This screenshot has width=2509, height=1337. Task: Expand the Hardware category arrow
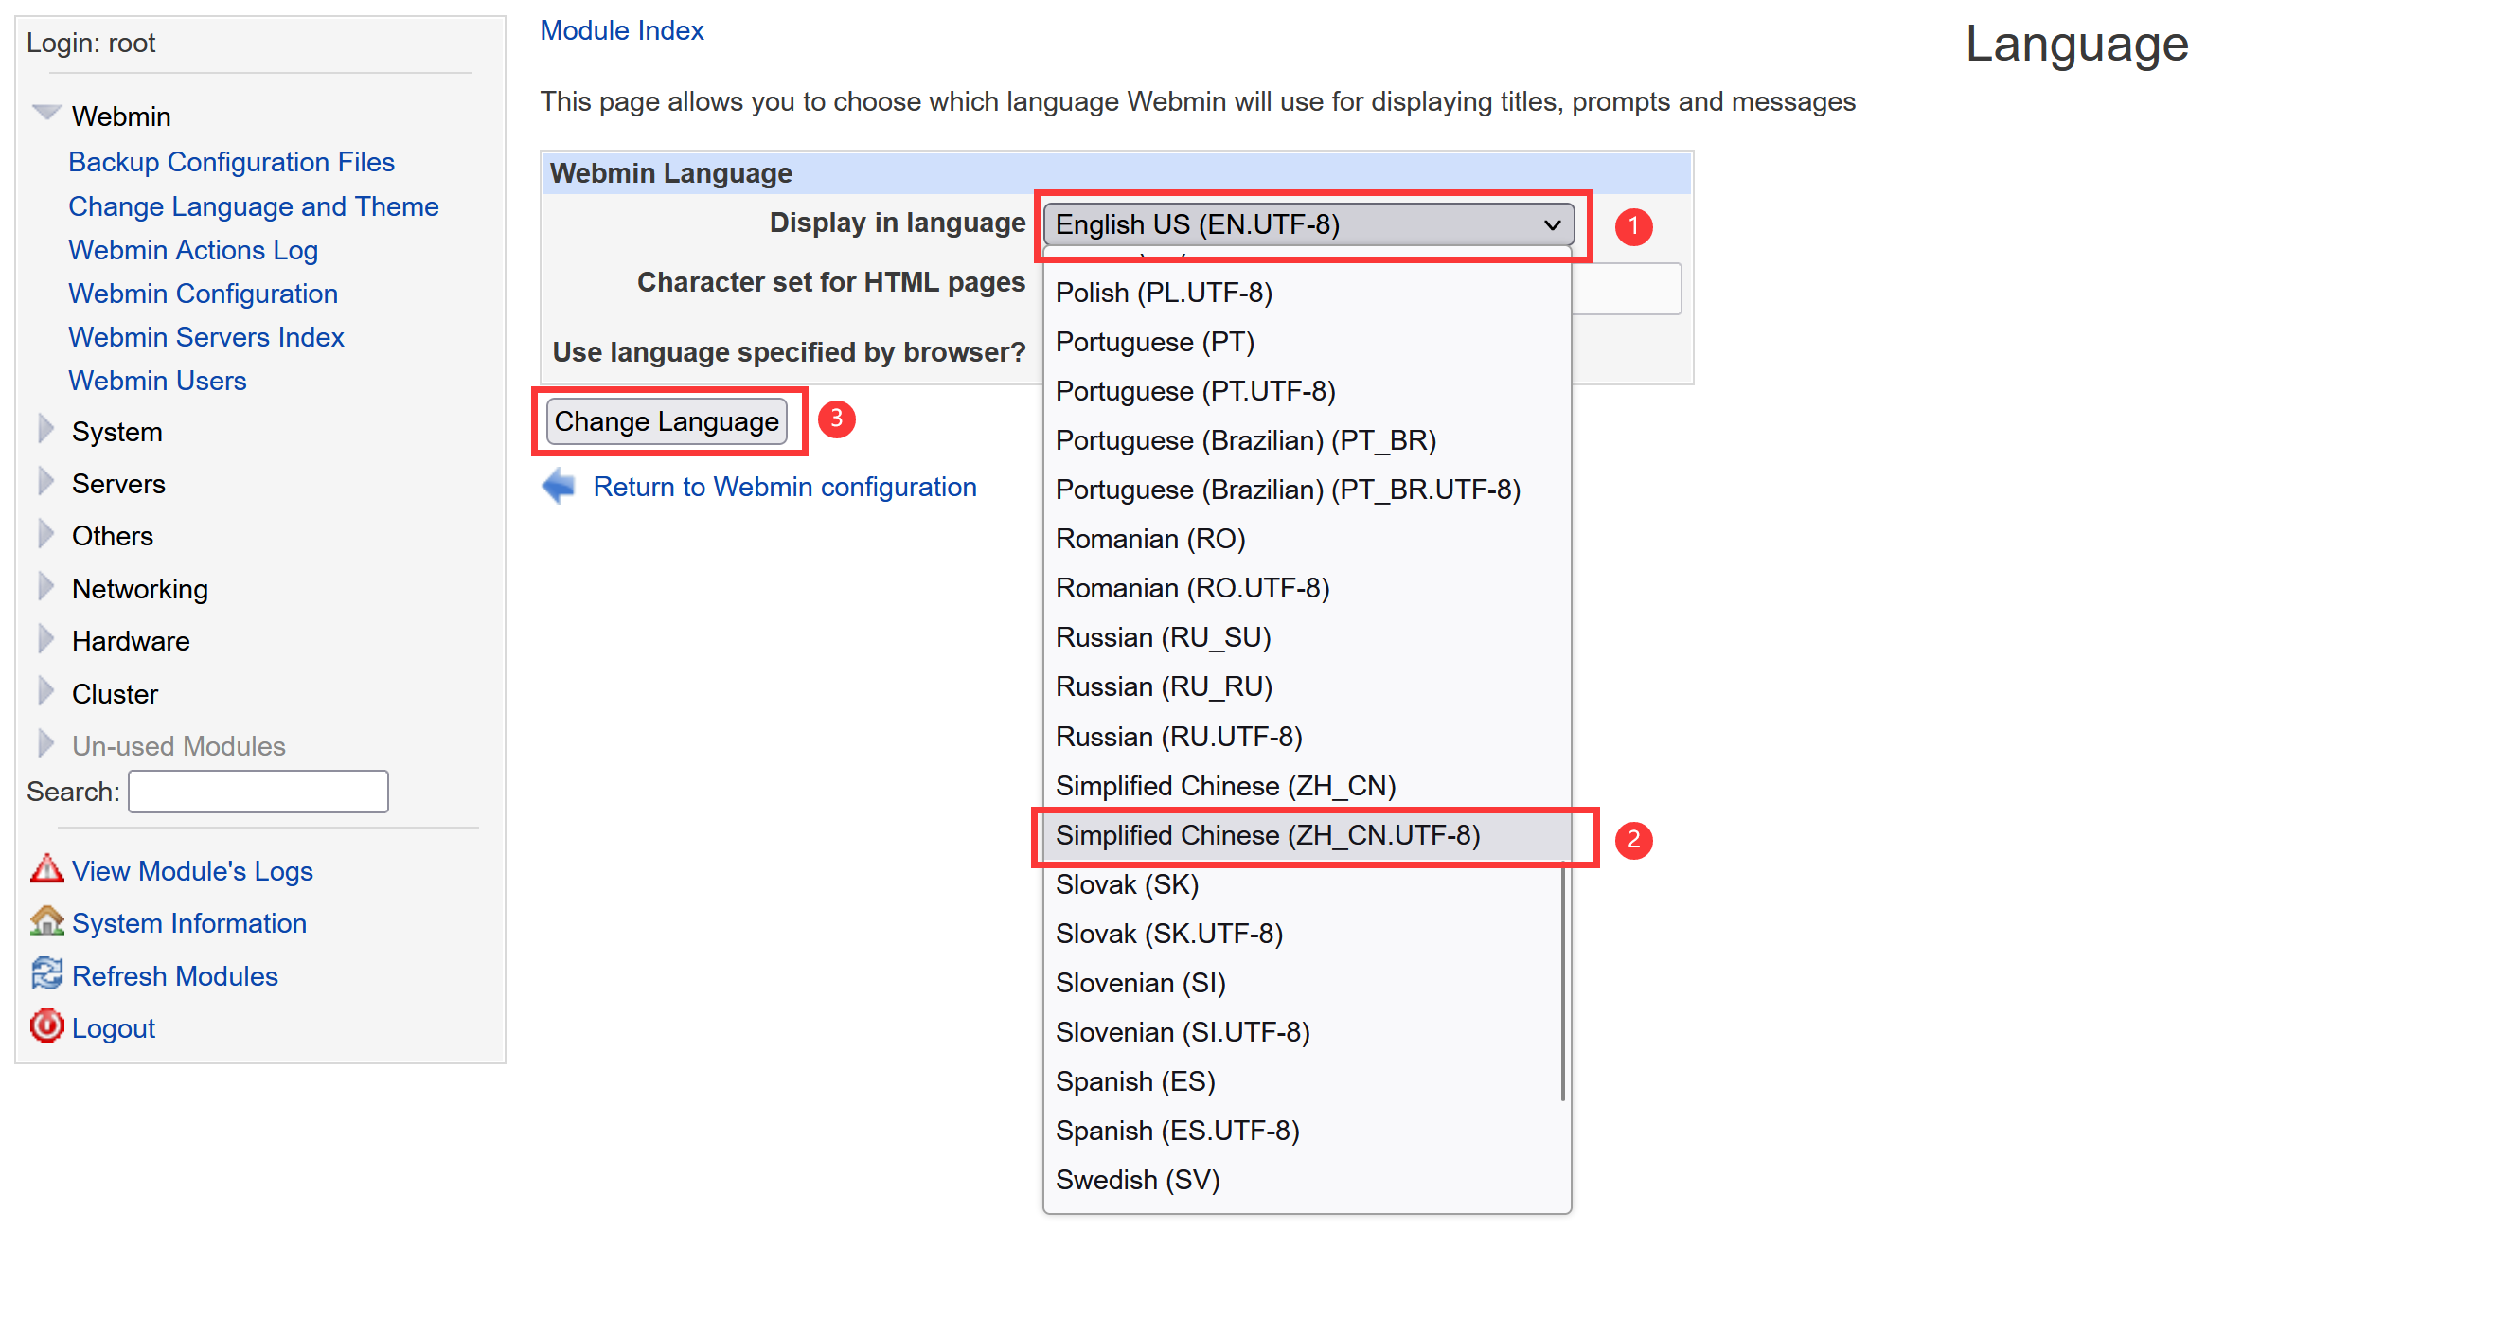pyautogui.click(x=45, y=639)
